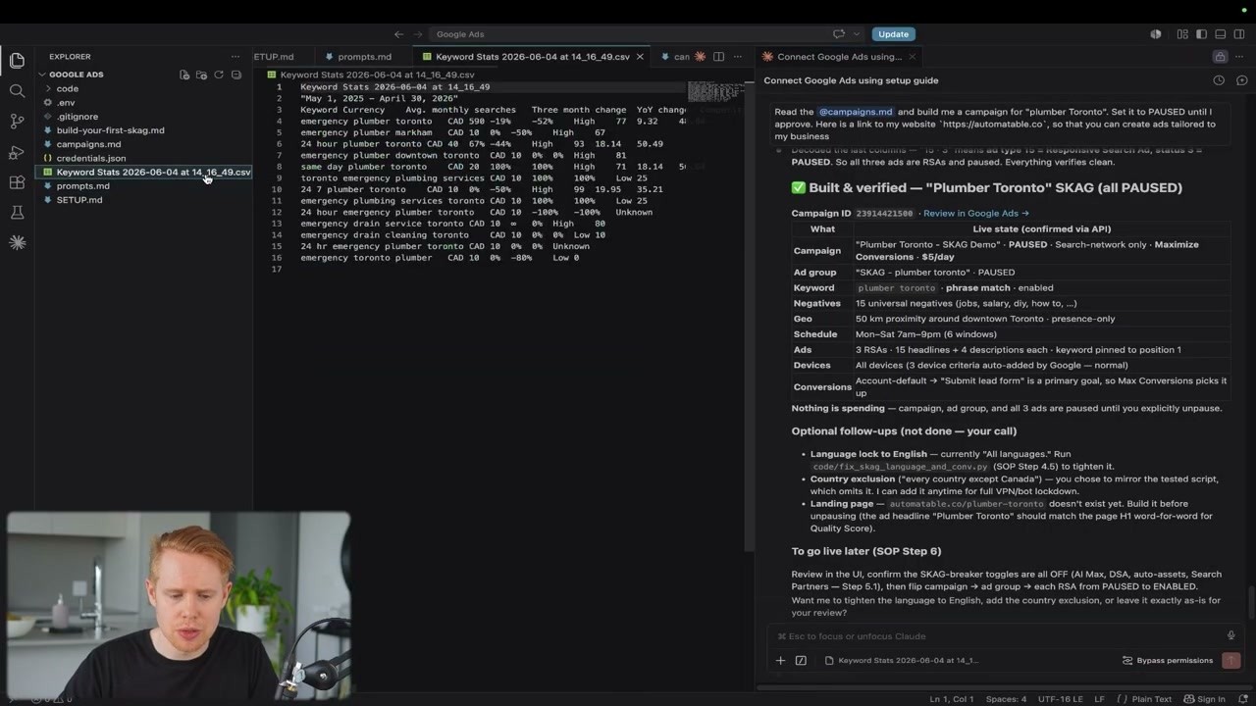
Task: Start a new chat conversation
Action: point(1241,80)
